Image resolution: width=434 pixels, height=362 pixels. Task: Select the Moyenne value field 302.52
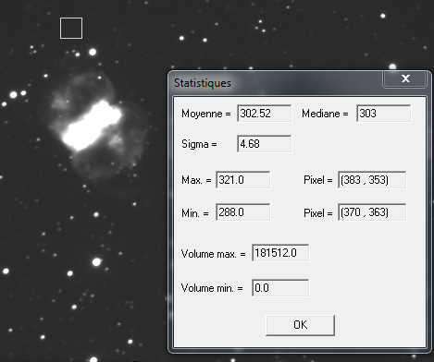[264, 114]
